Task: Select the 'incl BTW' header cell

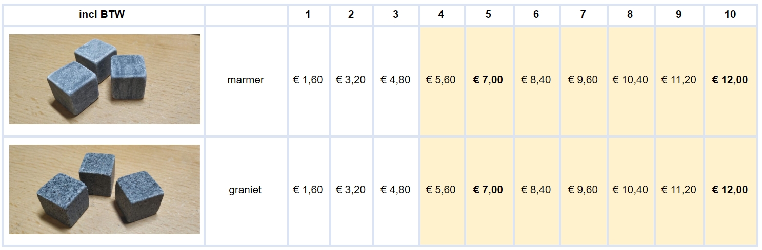Action: (x=102, y=14)
